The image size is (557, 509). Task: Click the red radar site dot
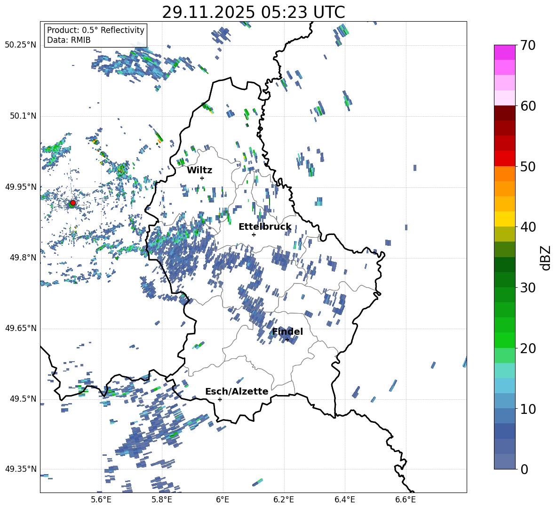point(72,203)
